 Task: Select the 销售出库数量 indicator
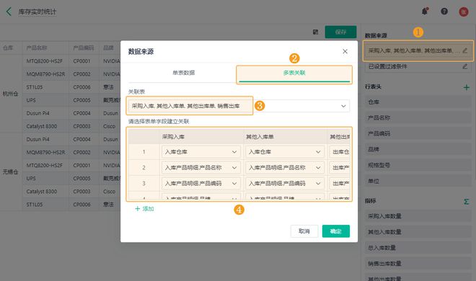418,264
